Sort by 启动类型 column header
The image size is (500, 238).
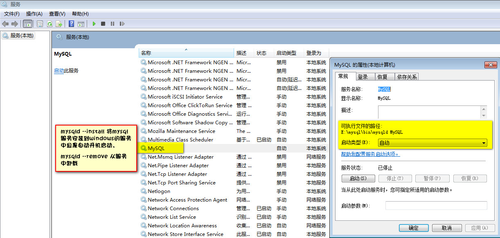(x=289, y=53)
